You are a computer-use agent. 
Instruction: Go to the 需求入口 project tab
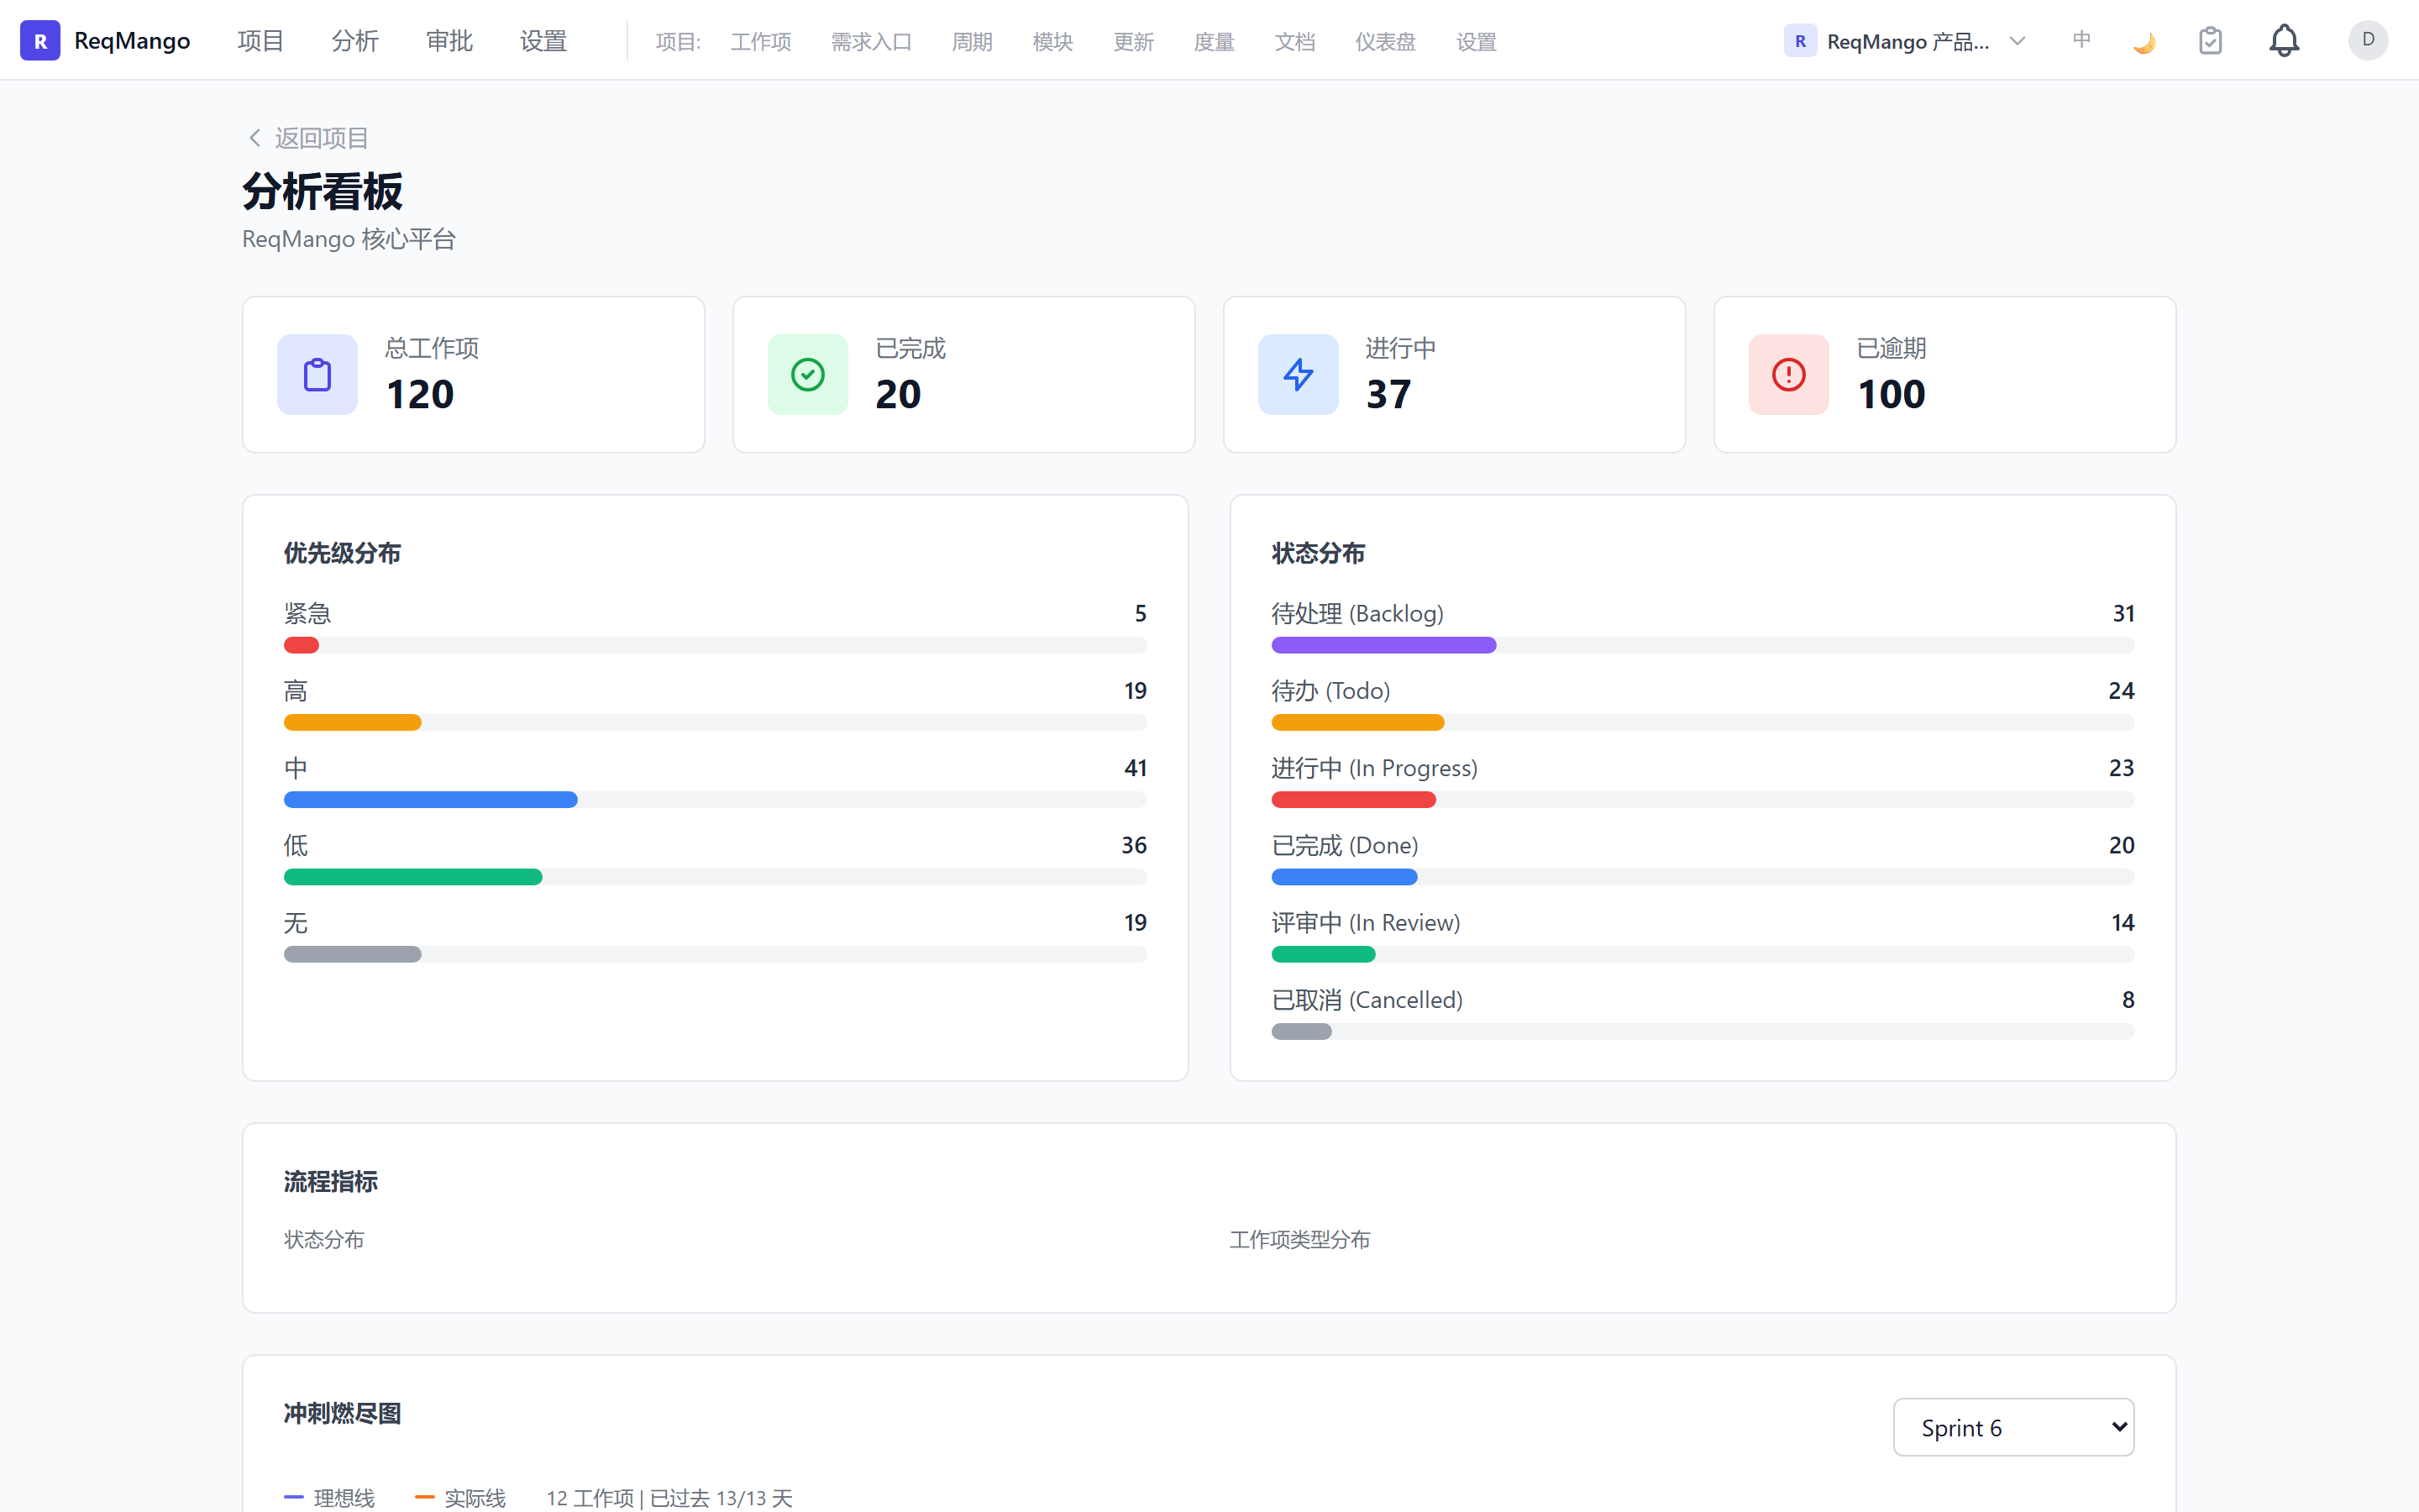[872, 42]
